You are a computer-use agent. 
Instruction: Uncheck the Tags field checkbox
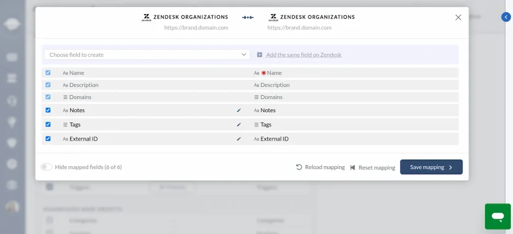[48, 124]
